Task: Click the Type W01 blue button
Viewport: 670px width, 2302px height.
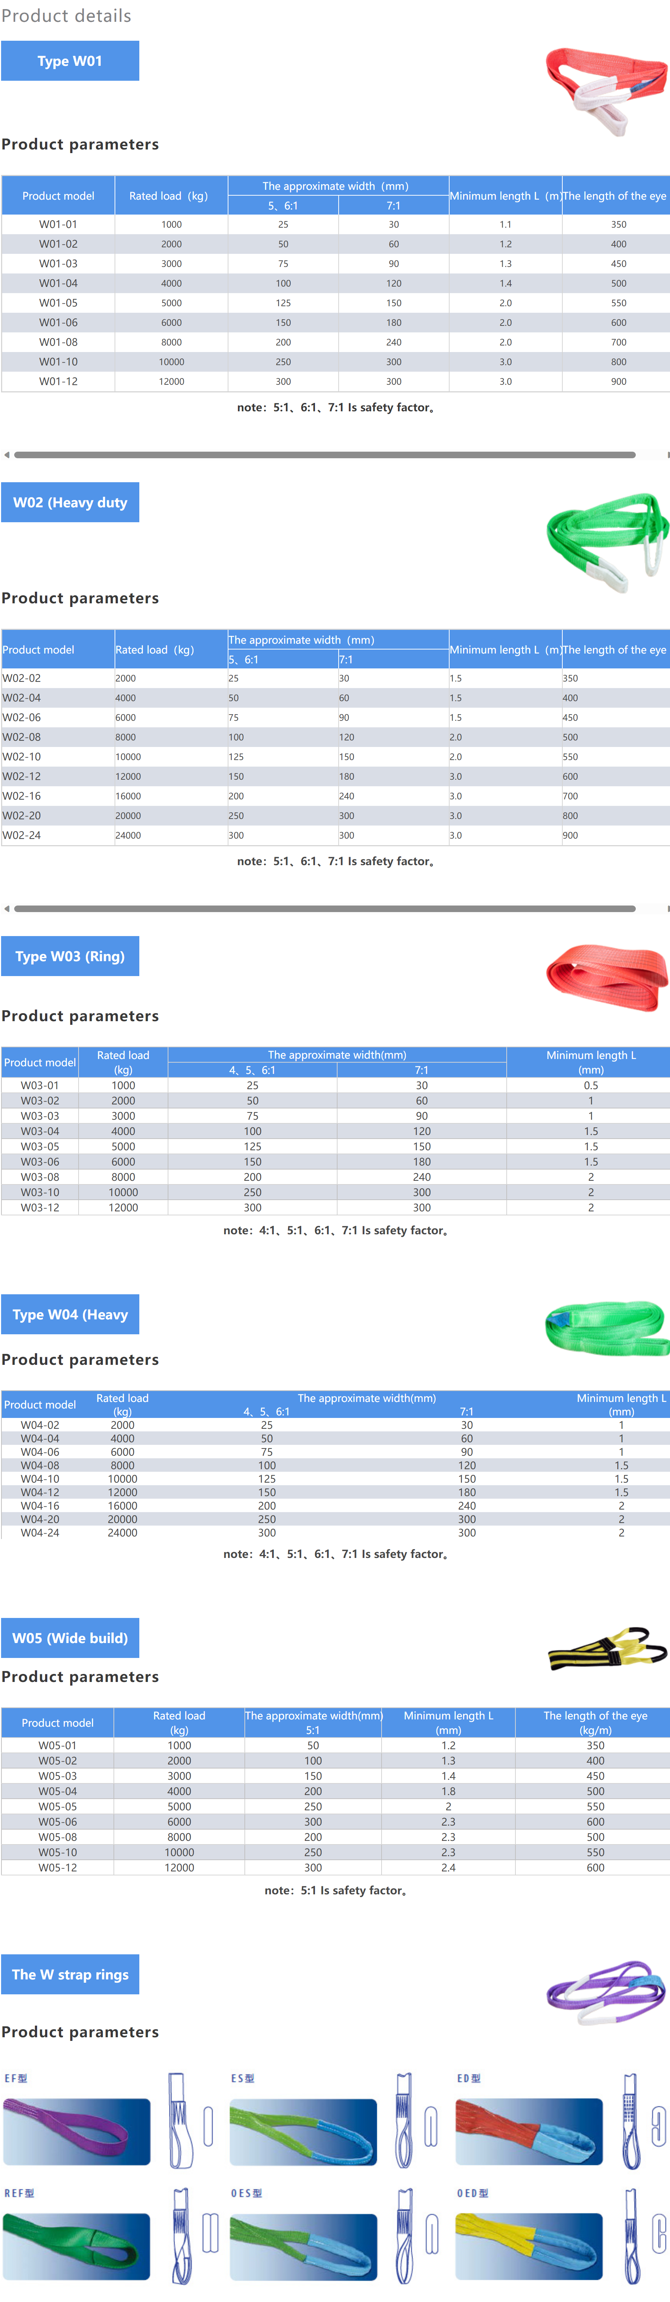Action: pyautogui.click(x=70, y=61)
